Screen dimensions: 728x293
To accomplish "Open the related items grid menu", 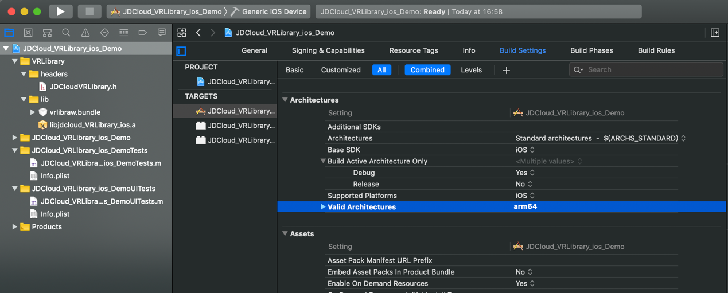I will click(182, 33).
